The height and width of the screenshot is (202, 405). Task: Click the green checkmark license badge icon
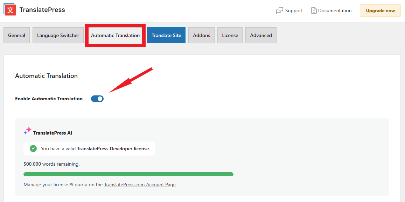[33, 148]
